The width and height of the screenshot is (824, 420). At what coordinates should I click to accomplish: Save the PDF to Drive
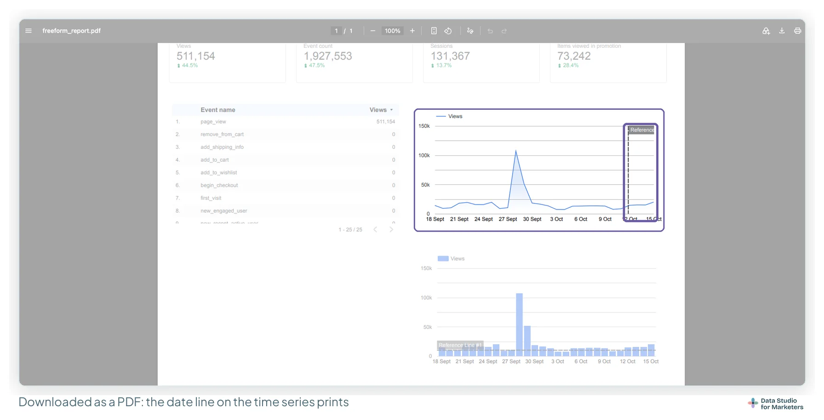tap(766, 31)
